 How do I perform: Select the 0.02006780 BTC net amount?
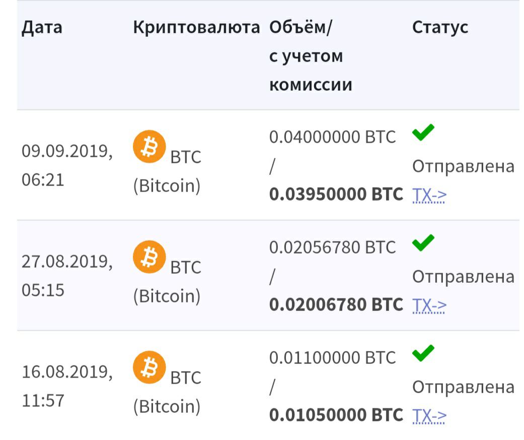pyautogui.click(x=336, y=305)
